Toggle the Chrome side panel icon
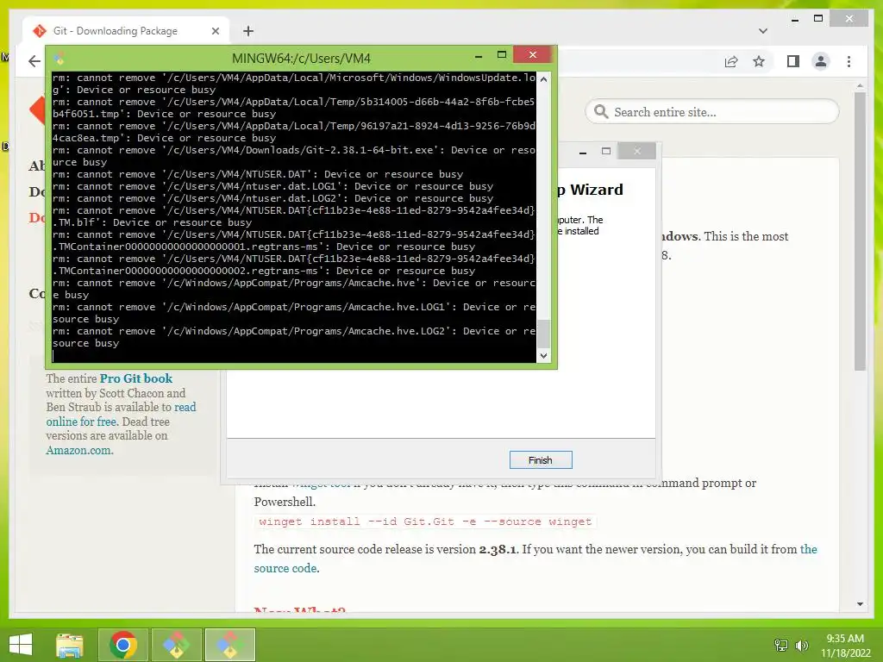The height and width of the screenshot is (662, 883). [x=793, y=61]
